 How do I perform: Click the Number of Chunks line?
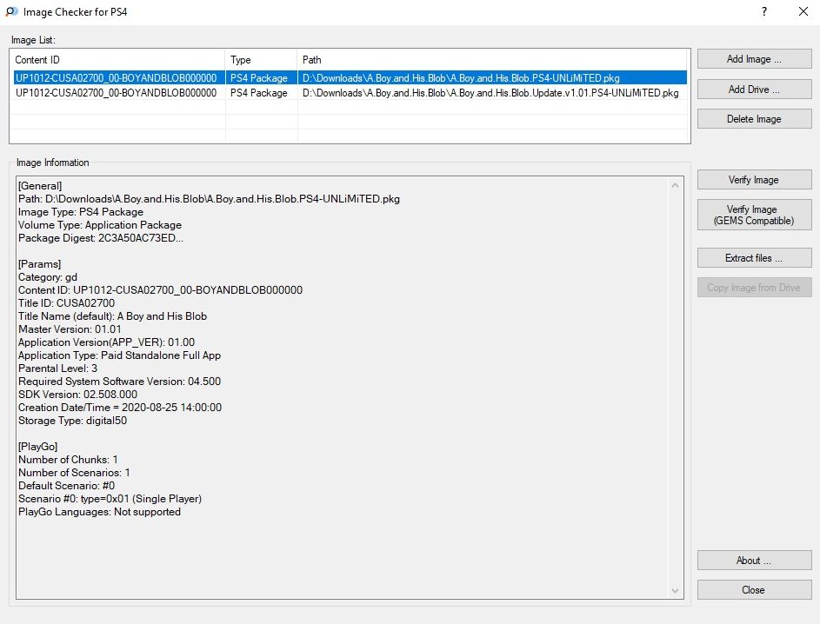point(68,460)
